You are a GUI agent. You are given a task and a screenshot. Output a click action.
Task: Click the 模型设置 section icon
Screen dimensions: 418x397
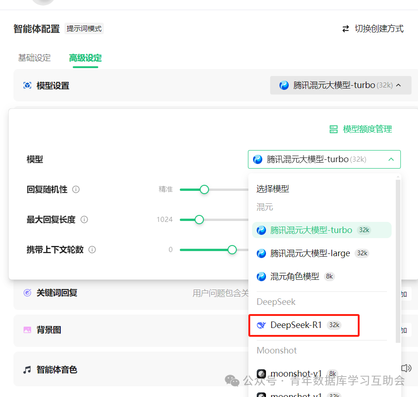point(27,85)
